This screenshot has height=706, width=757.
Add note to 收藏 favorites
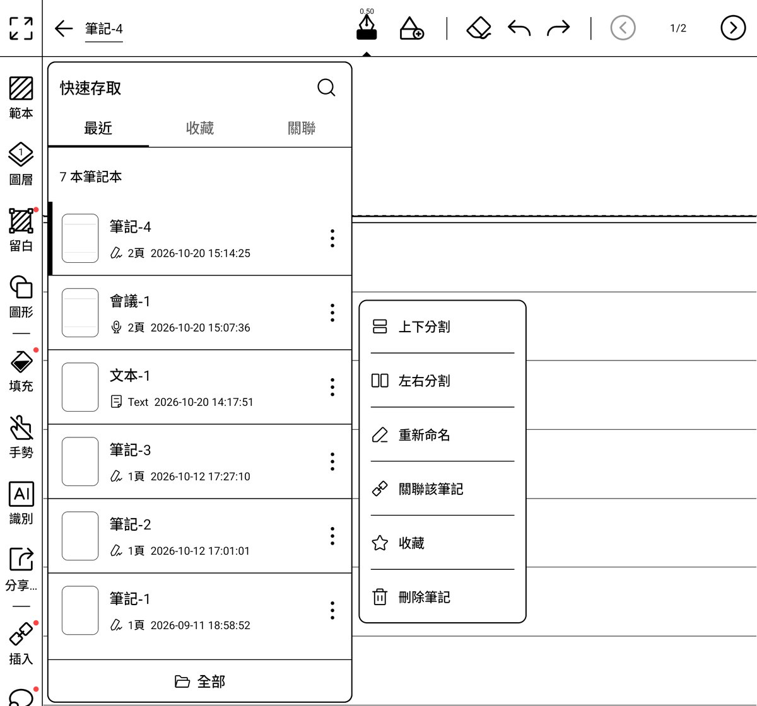pyautogui.click(x=442, y=543)
